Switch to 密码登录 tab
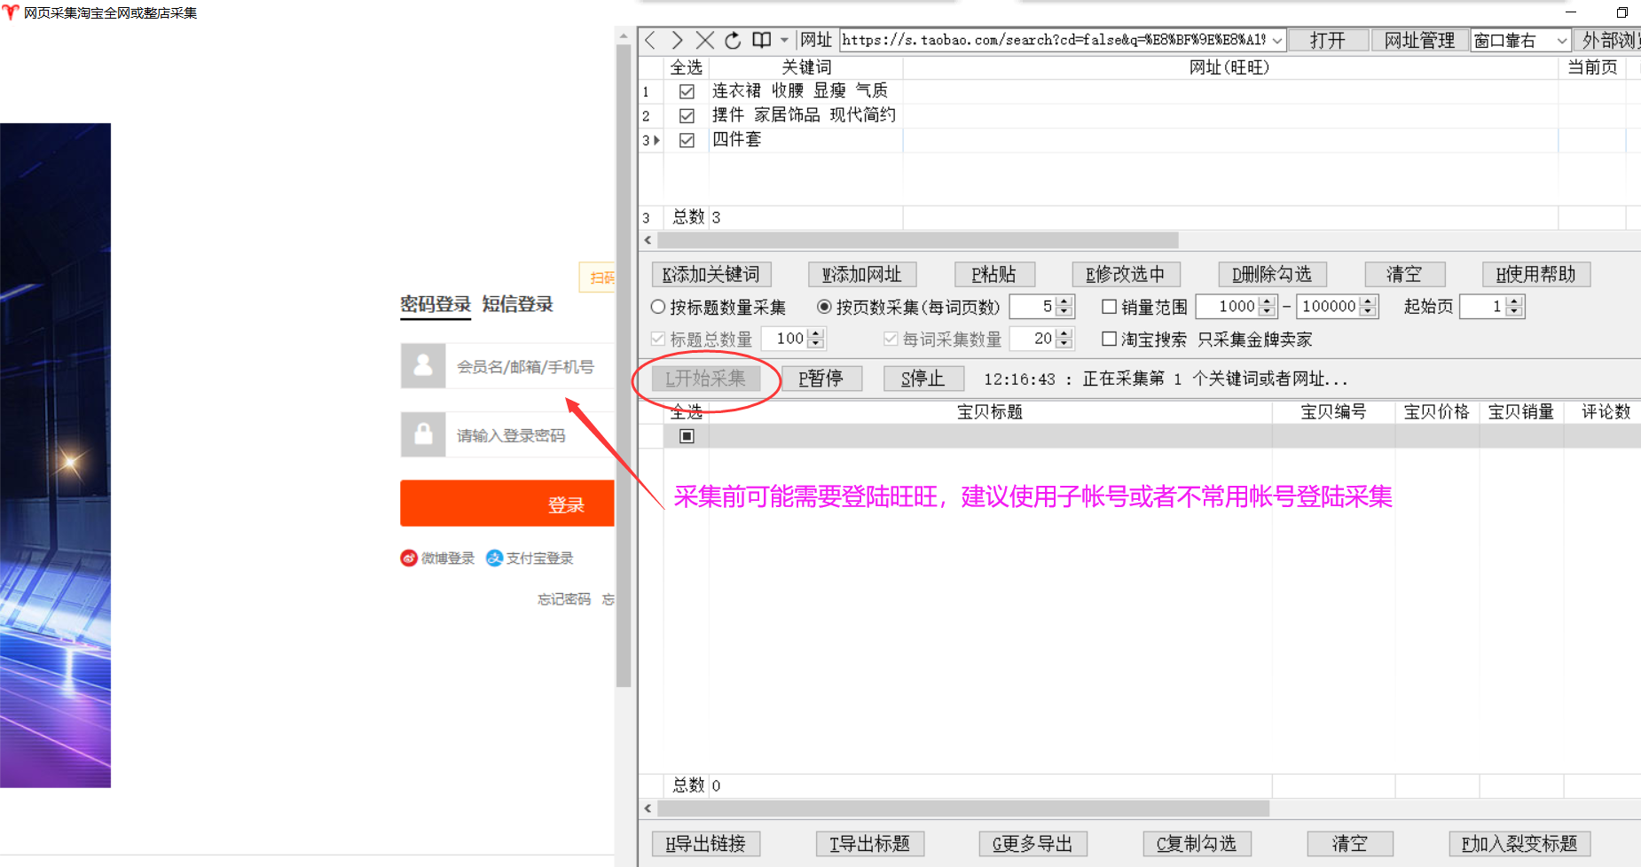The width and height of the screenshot is (1641, 867). pos(436,304)
